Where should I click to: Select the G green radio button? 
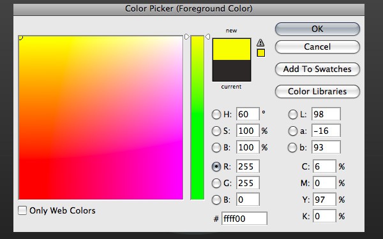tap(216, 183)
